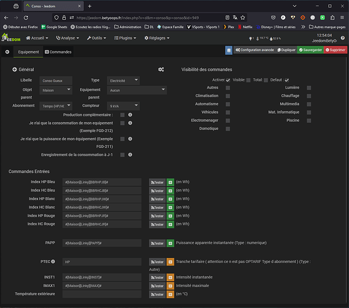Toggle the Defaut checkbox
Viewport: 349px width, 308px height.
[287, 80]
